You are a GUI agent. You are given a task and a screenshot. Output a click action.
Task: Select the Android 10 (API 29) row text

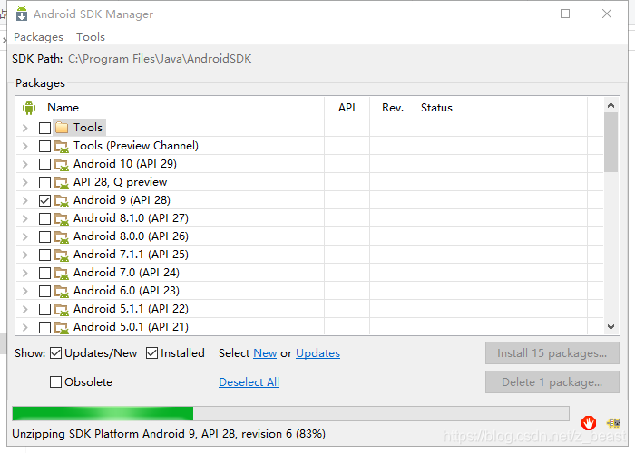(x=125, y=164)
